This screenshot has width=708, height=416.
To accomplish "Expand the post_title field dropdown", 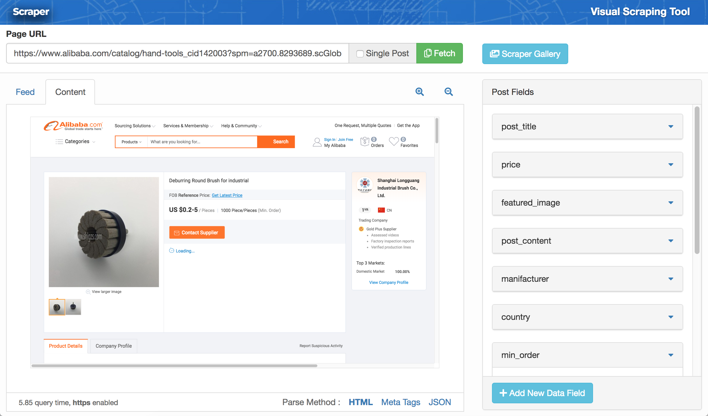I will (670, 126).
